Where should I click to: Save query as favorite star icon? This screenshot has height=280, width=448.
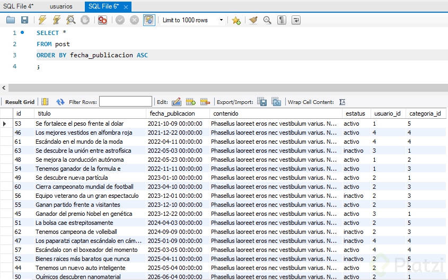pos(236,20)
